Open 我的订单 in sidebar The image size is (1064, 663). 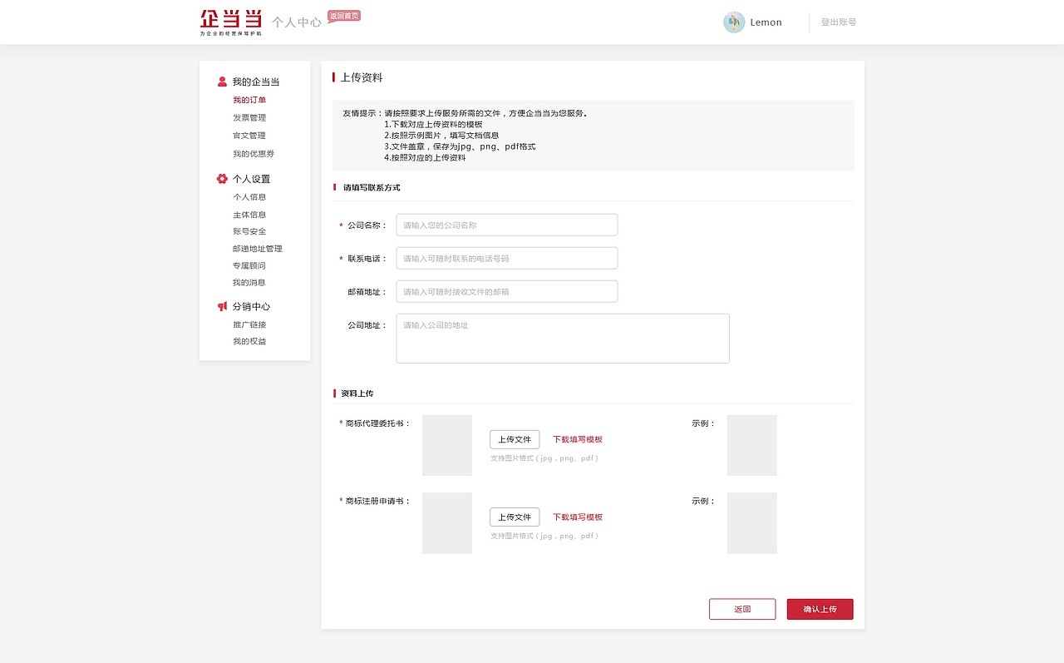(249, 100)
